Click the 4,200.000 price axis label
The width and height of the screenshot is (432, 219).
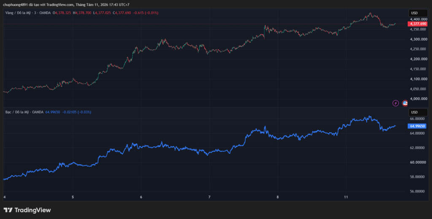pyautogui.click(x=418, y=59)
